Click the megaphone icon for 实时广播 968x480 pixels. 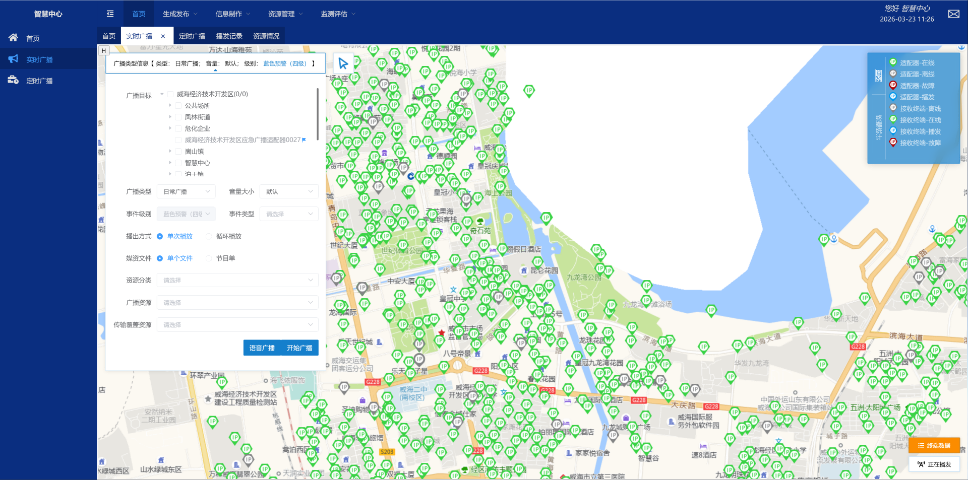pos(13,59)
